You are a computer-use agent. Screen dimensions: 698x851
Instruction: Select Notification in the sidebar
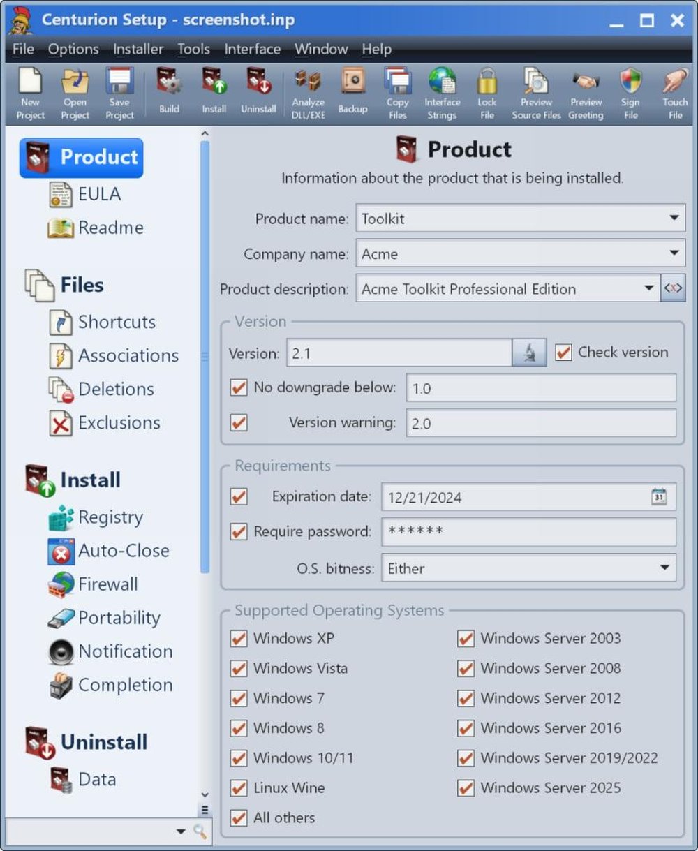click(x=111, y=651)
